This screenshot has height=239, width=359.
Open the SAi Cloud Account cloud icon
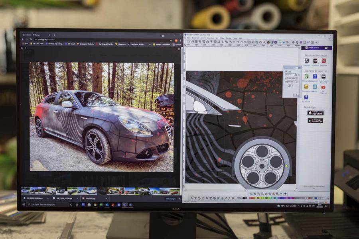tap(323, 76)
